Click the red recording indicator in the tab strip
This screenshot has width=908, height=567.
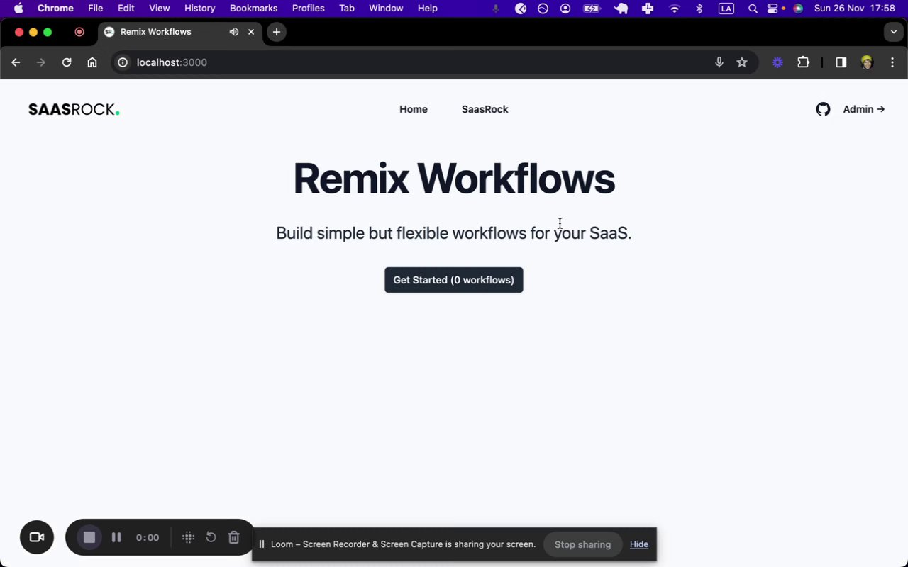(x=79, y=32)
